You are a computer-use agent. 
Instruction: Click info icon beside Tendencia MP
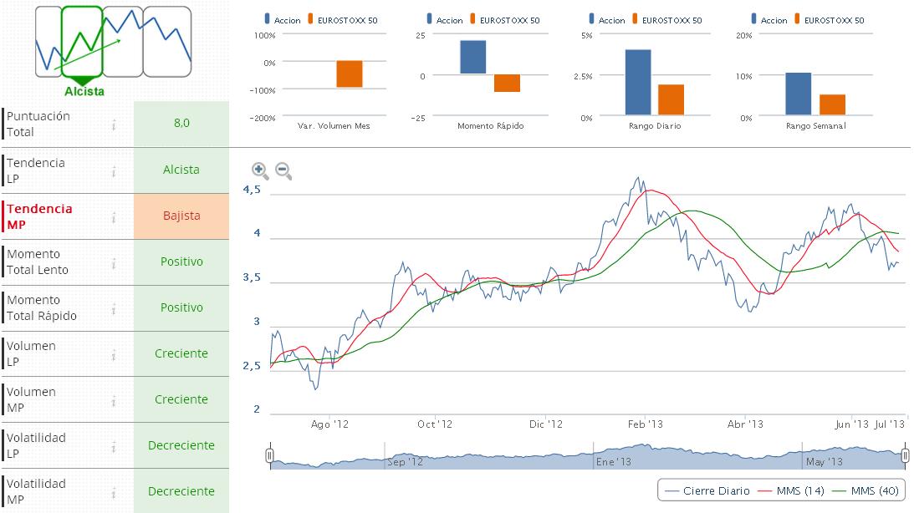(x=114, y=217)
